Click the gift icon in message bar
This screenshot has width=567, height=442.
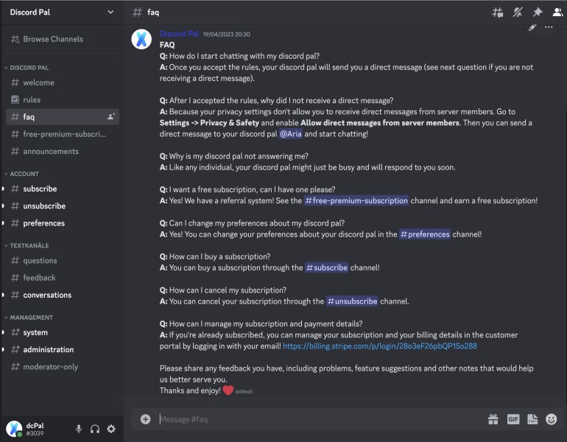(493, 419)
